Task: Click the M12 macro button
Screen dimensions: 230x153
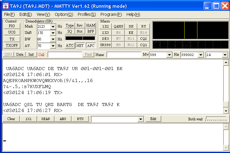Action: point(131,45)
